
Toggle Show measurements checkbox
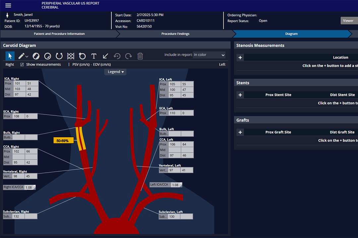(22, 64)
